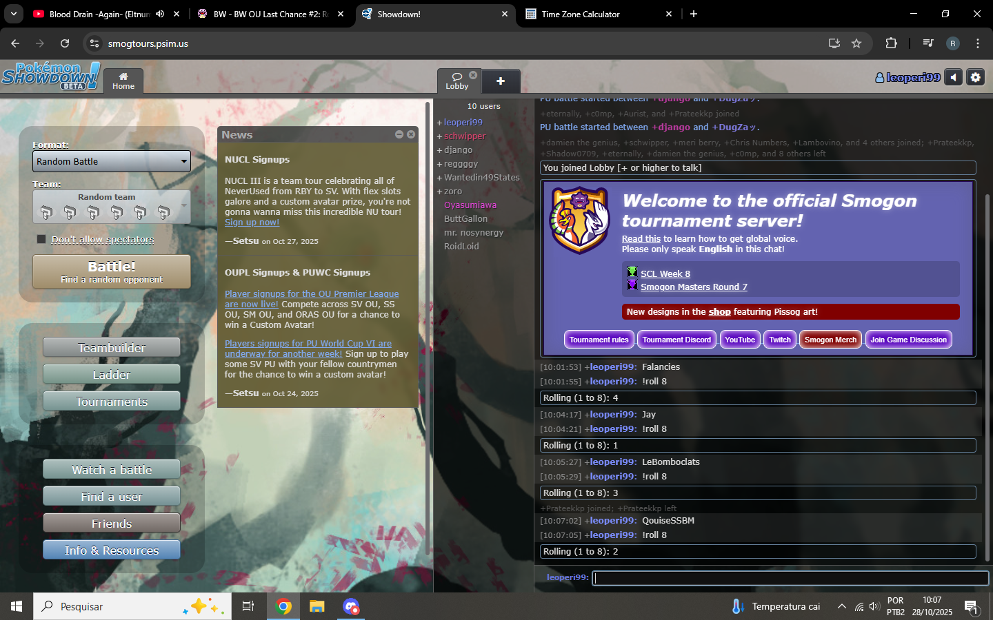The height and width of the screenshot is (620, 993).
Task: Open a new browser tab
Action: (694, 14)
